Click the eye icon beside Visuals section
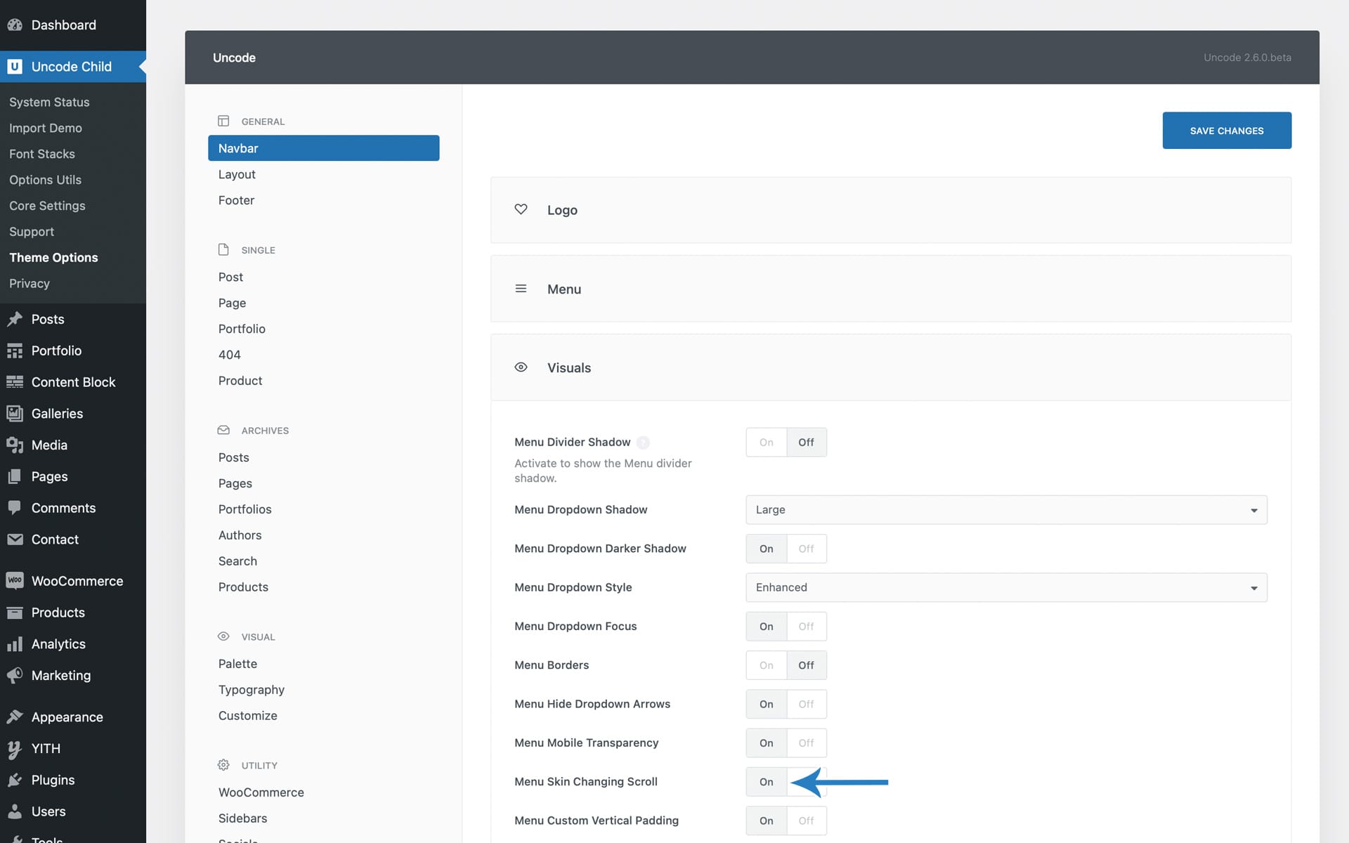Image resolution: width=1349 pixels, height=843 pixels. coord(521,367)
